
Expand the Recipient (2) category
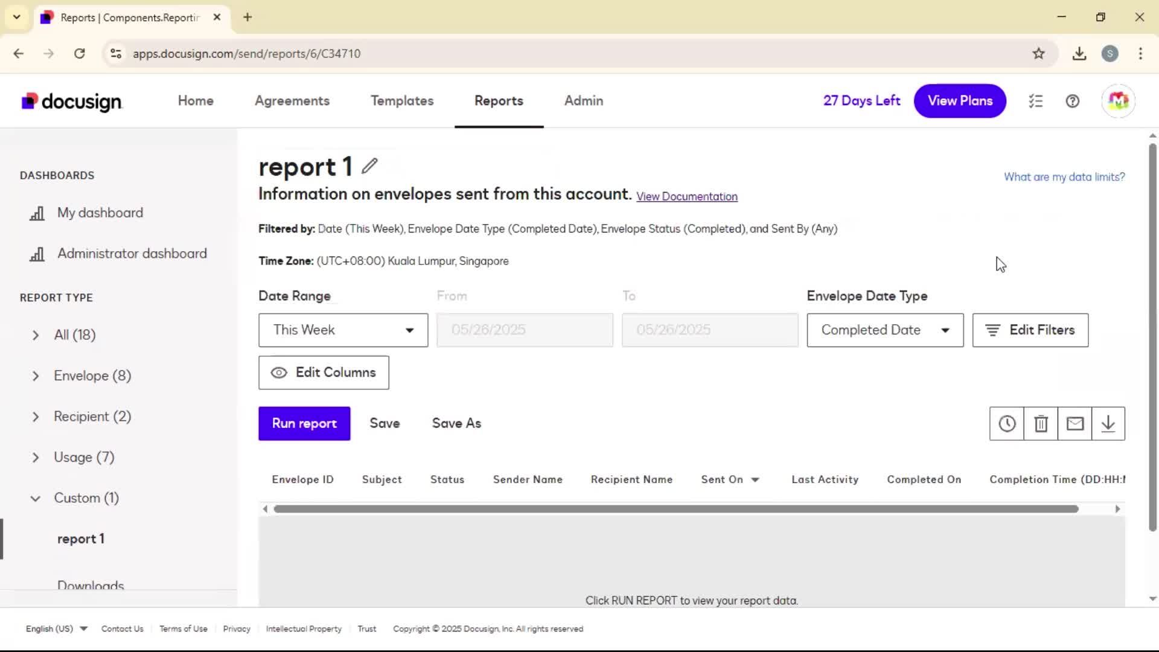tap(36, 417)
